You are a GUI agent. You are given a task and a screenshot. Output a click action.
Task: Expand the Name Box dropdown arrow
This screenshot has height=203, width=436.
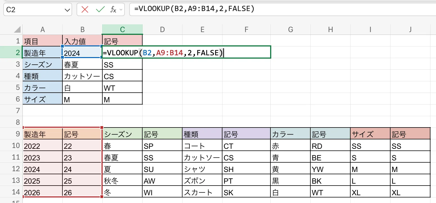[67, 10]
